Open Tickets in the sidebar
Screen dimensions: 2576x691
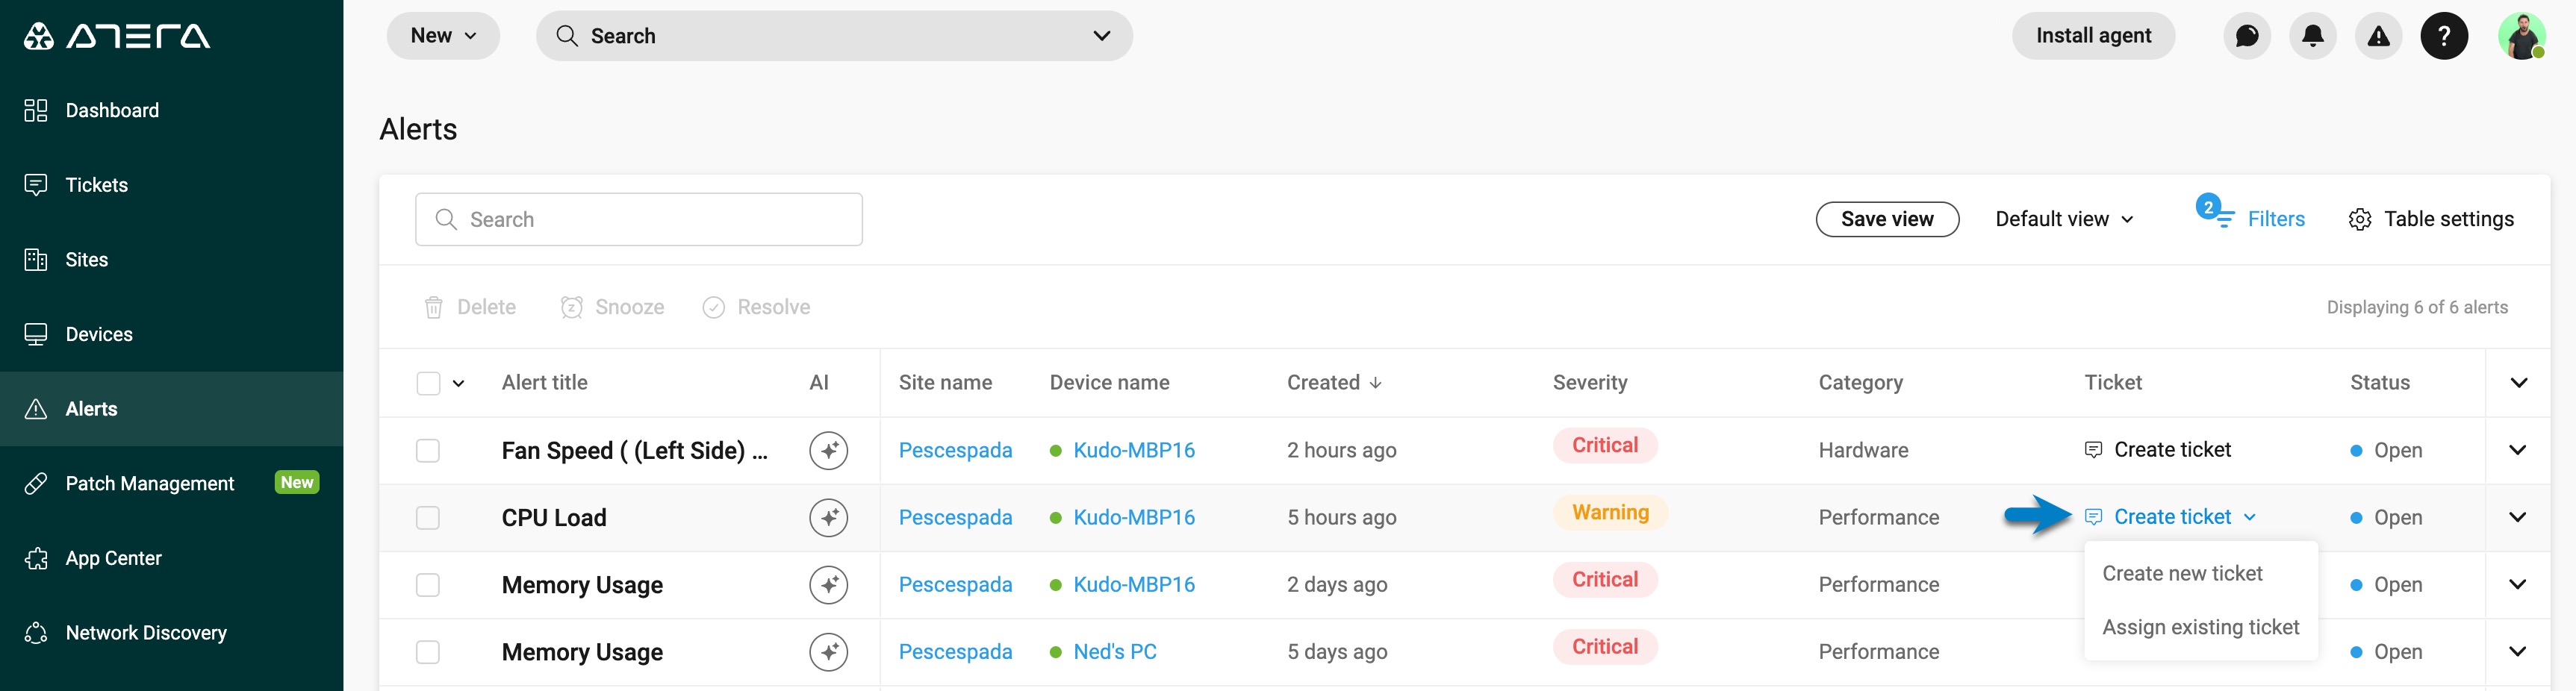click(171, 185)
